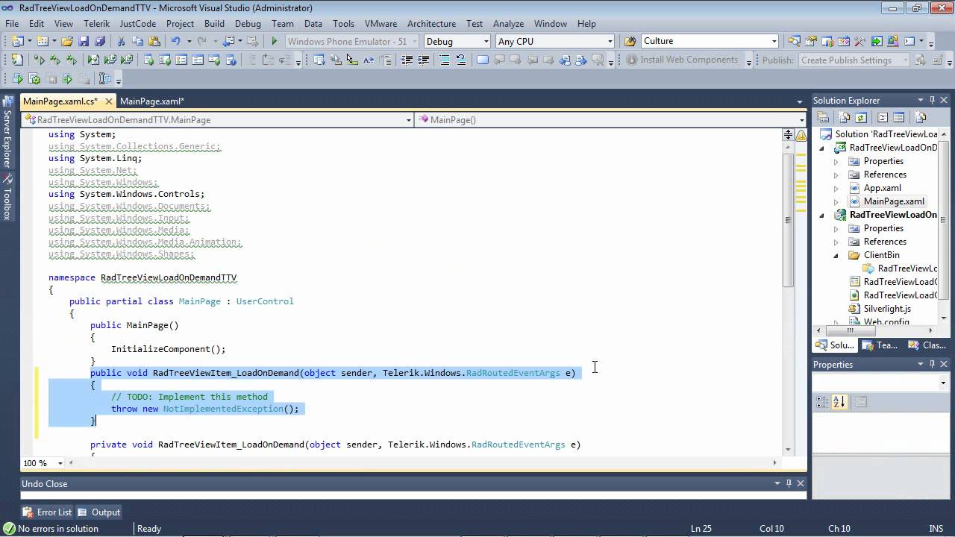
Task: Click the New Project icon
Action: click(18, 41)
